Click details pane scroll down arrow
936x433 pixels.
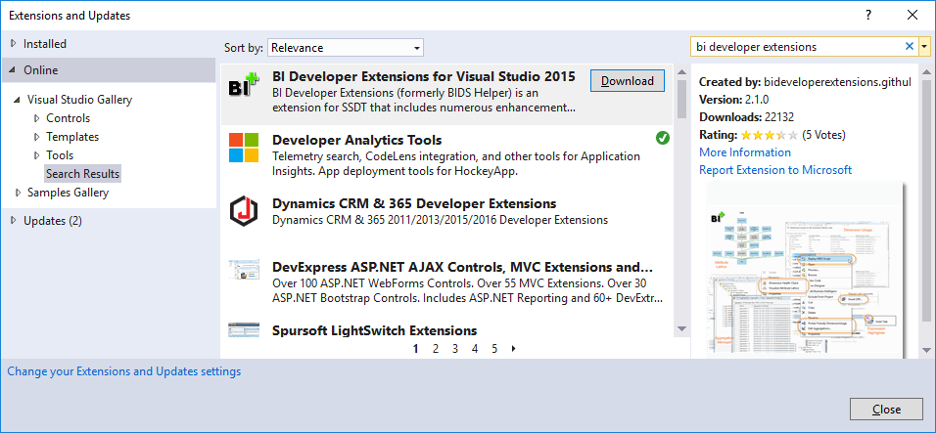click(926, 350)
